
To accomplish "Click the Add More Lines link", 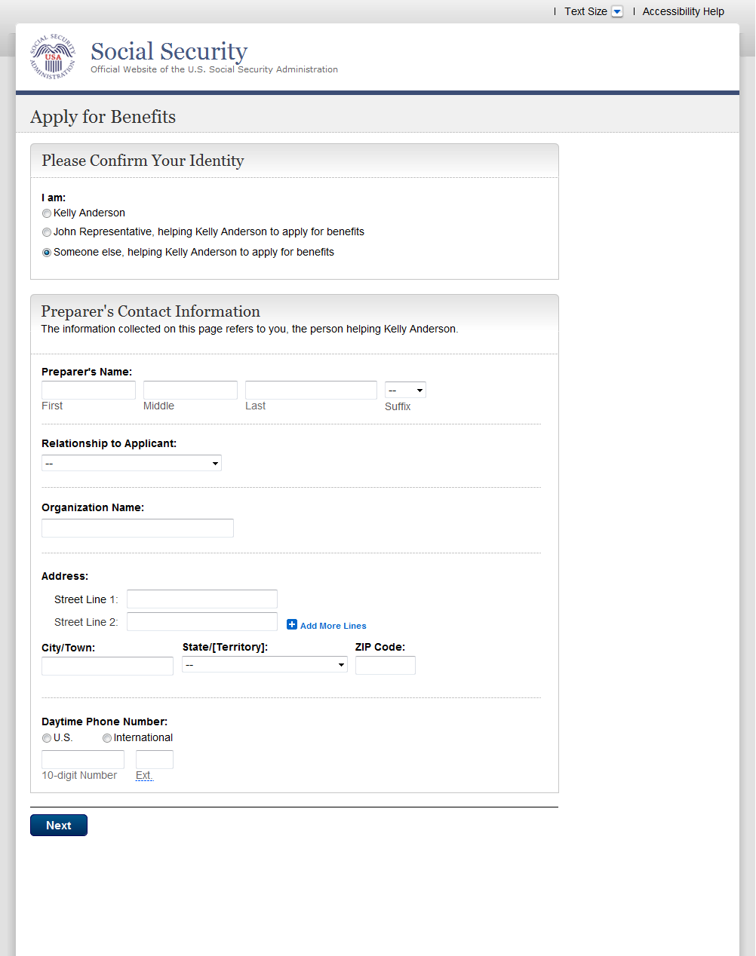I will click(333, 626).
